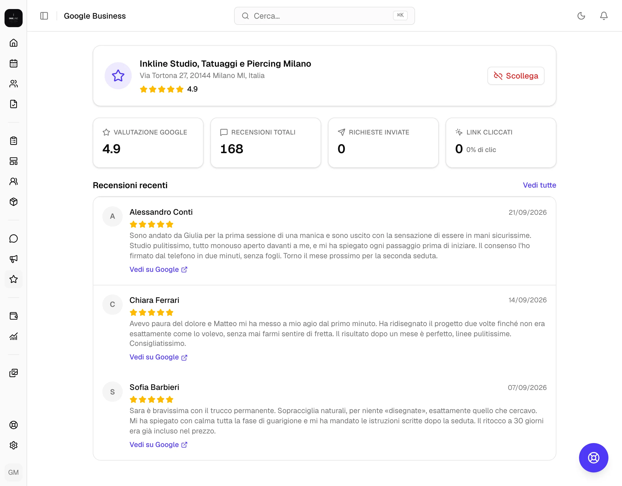Click the five stars under Chiara Ferrari
Screen dimensions: 622x486
[x=152, y=313]
